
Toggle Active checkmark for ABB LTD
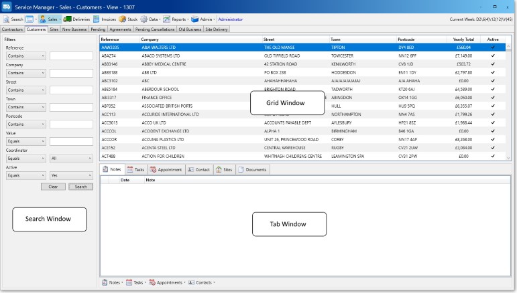[x=493, y=72]
